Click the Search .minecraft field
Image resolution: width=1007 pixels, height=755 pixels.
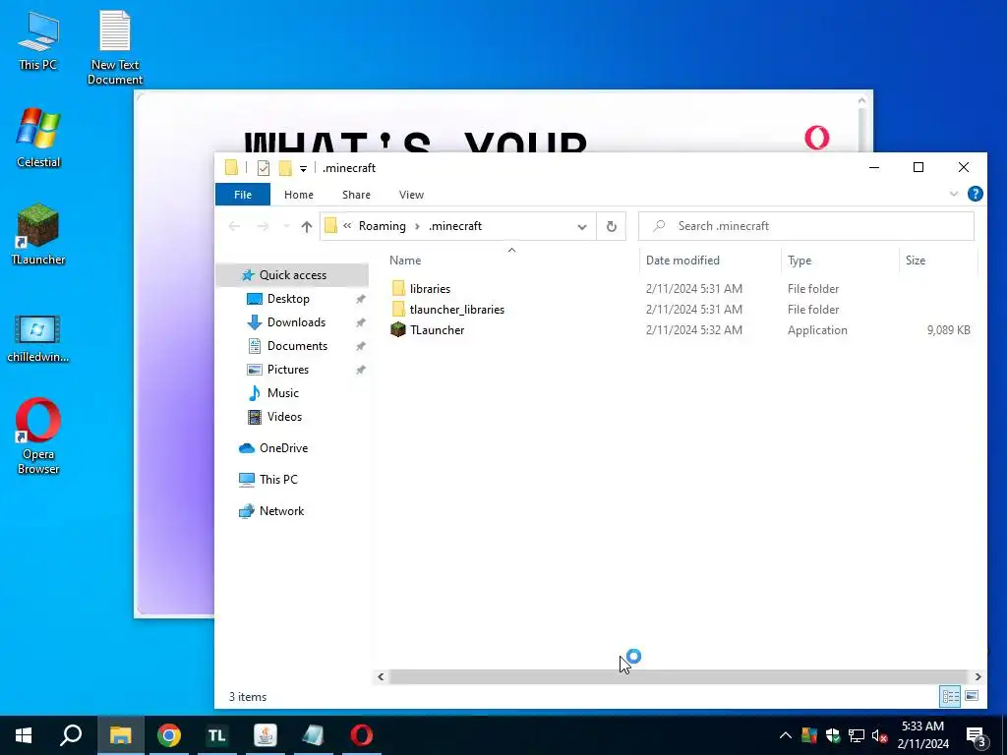[806, 226]
